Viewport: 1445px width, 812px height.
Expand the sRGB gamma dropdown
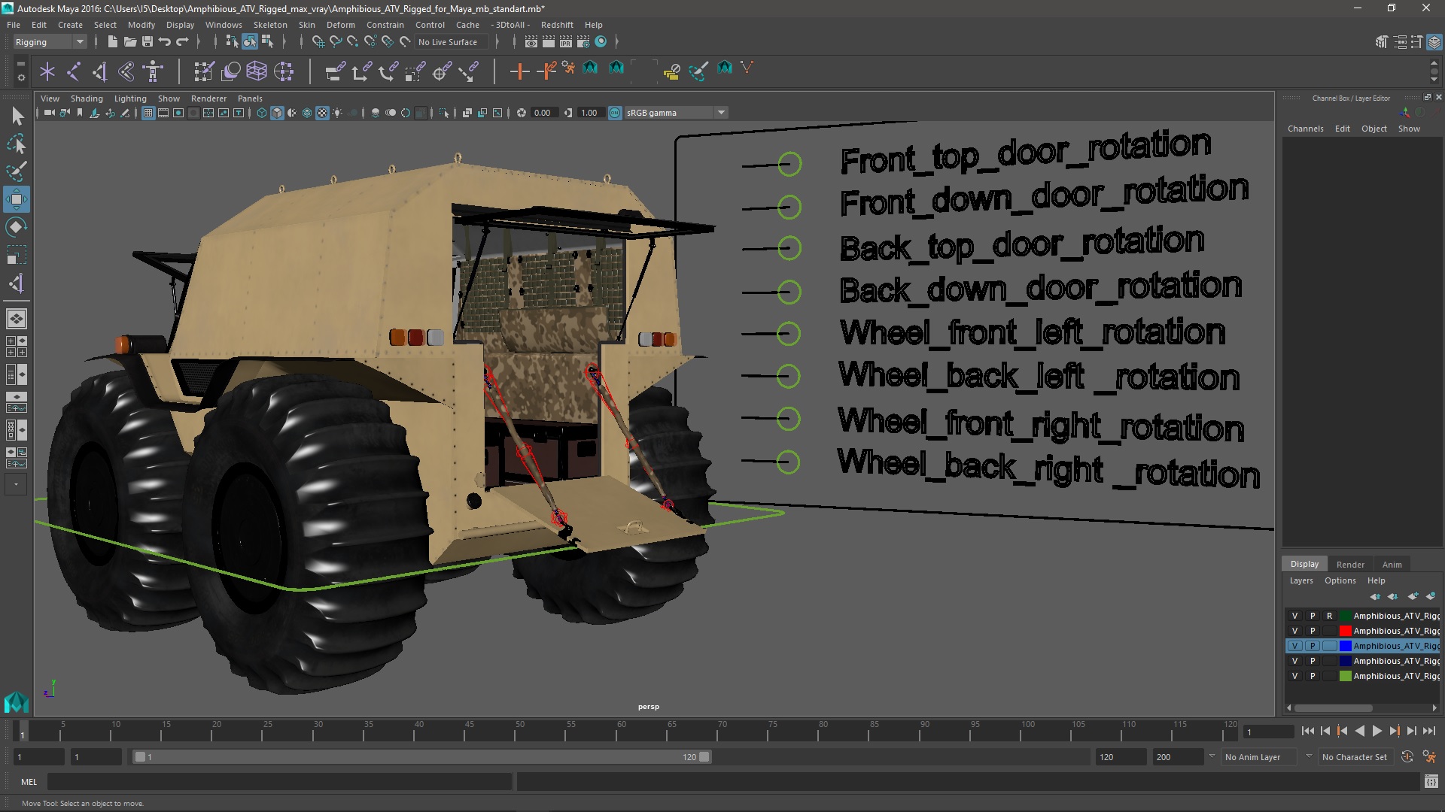pos(721,113)
